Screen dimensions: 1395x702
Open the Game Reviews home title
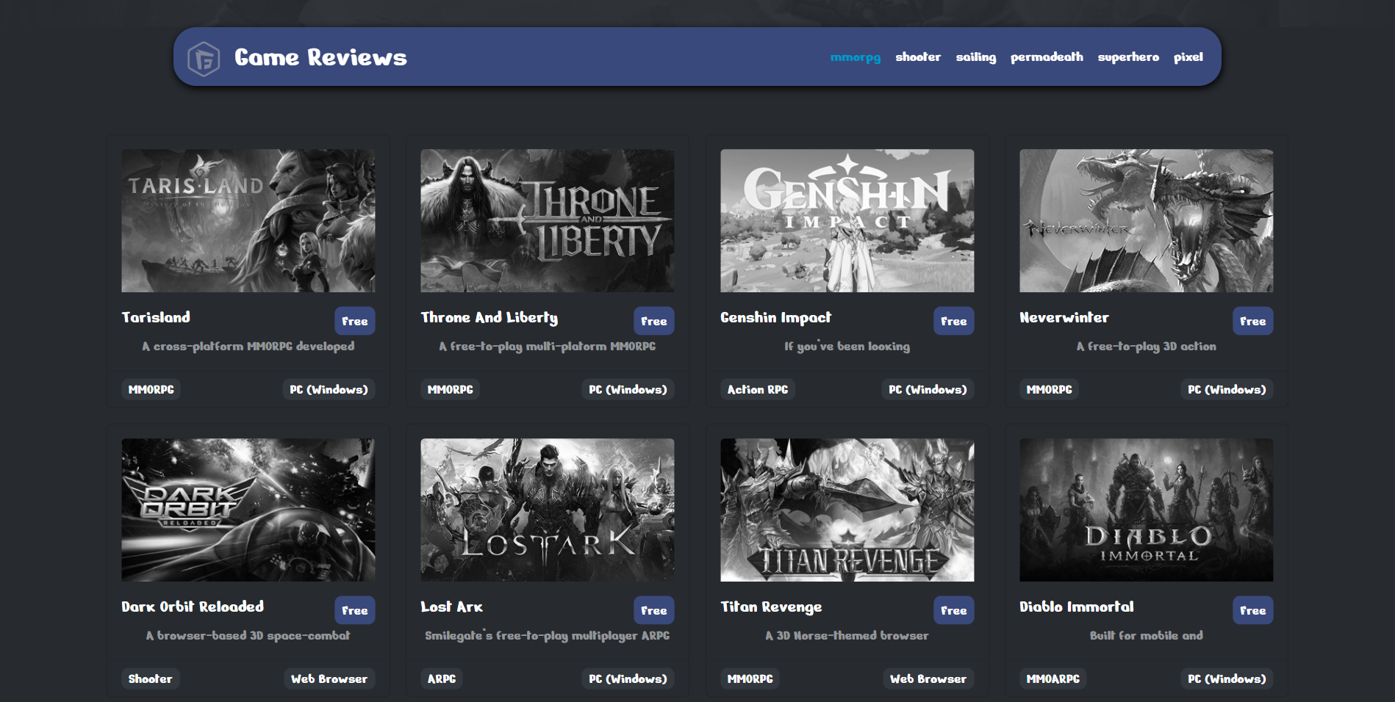(320, 57)
